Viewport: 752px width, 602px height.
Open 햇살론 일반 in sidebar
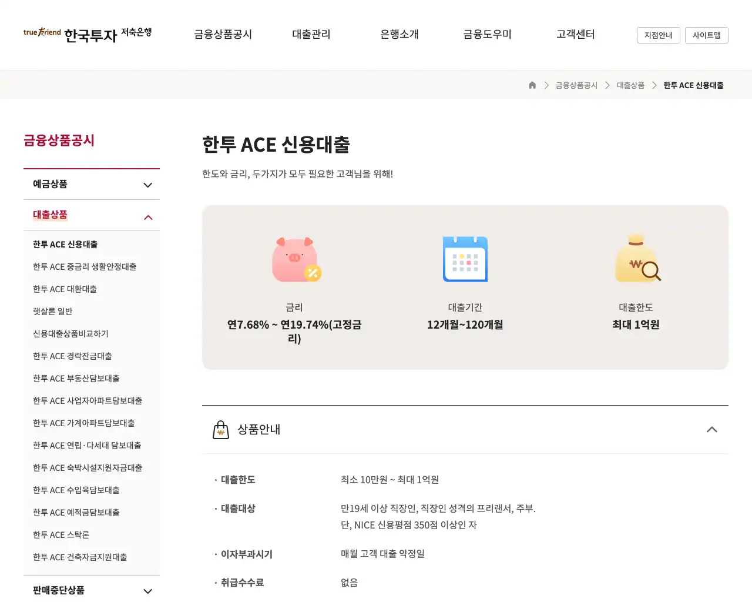[53, 312]
